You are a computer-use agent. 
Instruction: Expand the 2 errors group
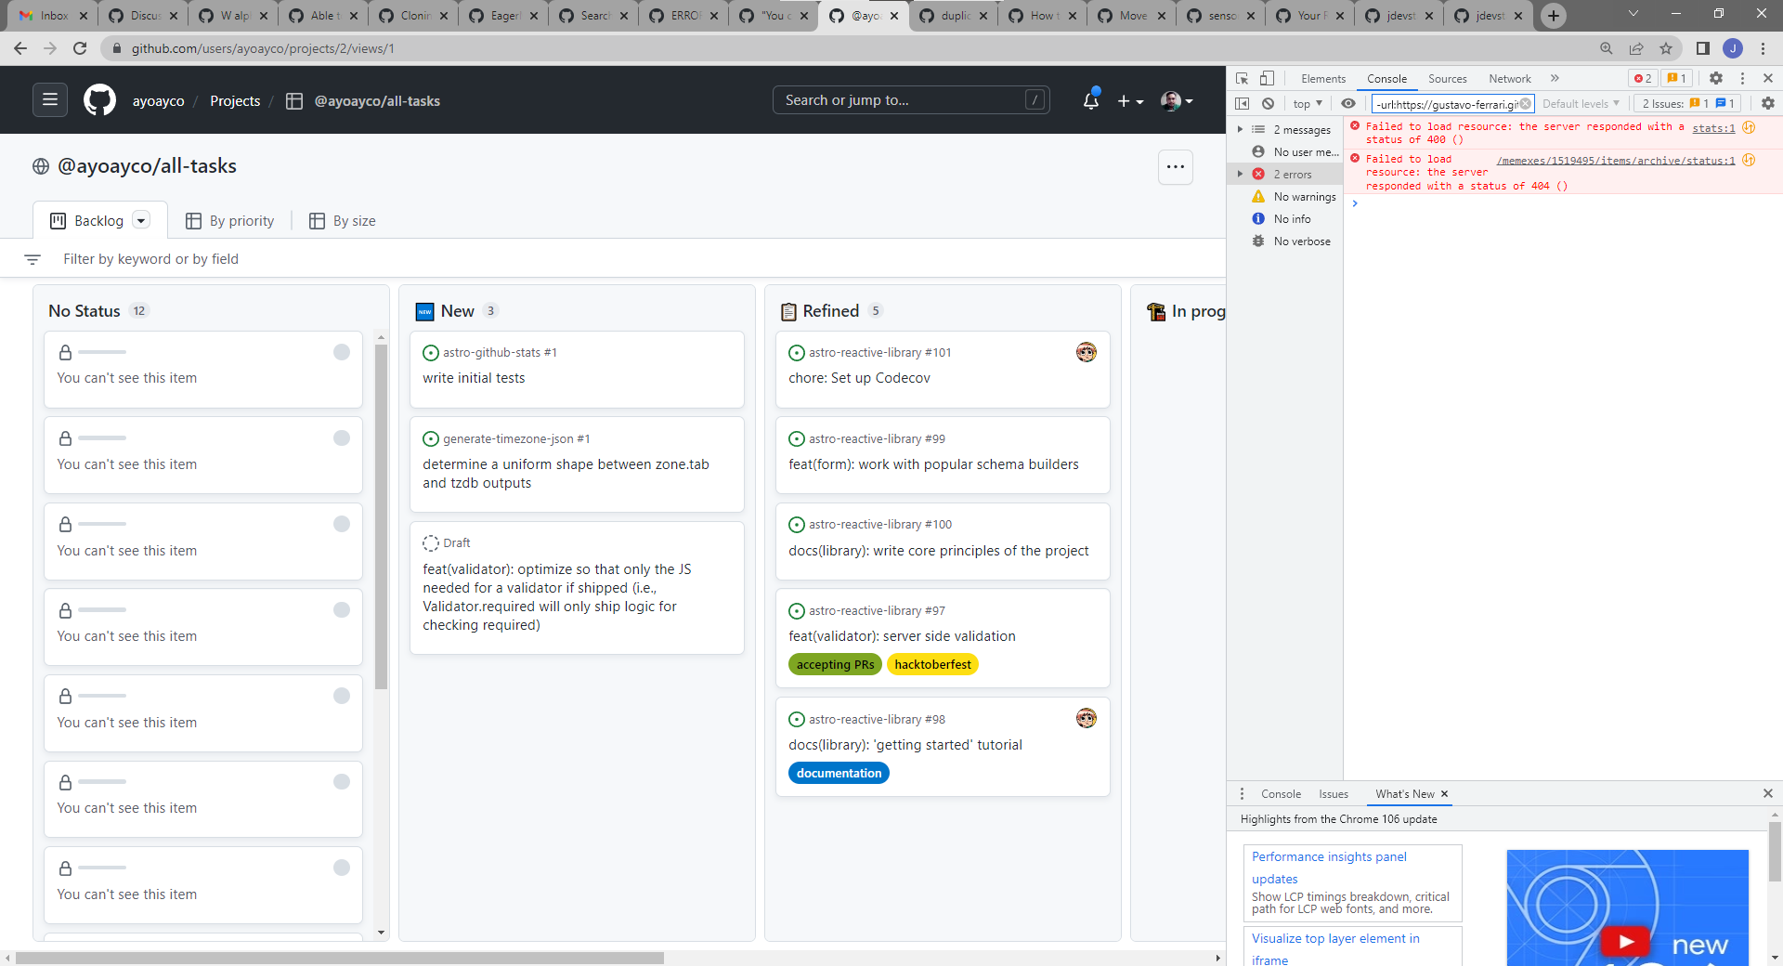[1240, 174]
